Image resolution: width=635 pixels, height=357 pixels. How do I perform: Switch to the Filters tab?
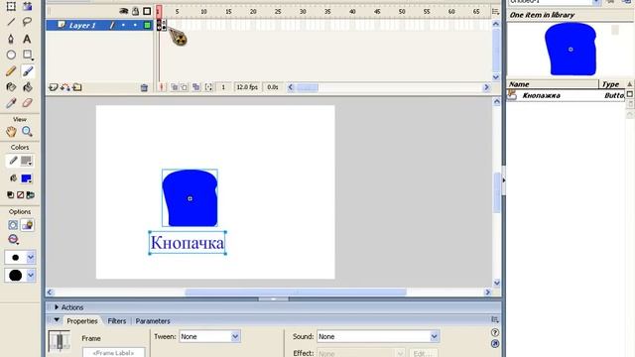(x=117, y=321)
